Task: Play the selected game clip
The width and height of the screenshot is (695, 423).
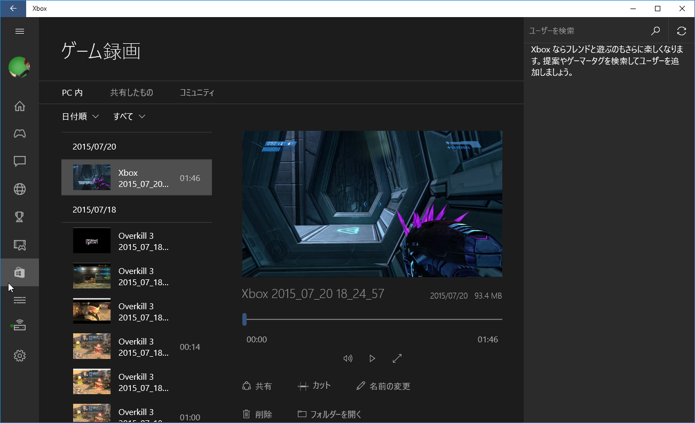Action: click(x=373, y=358)
